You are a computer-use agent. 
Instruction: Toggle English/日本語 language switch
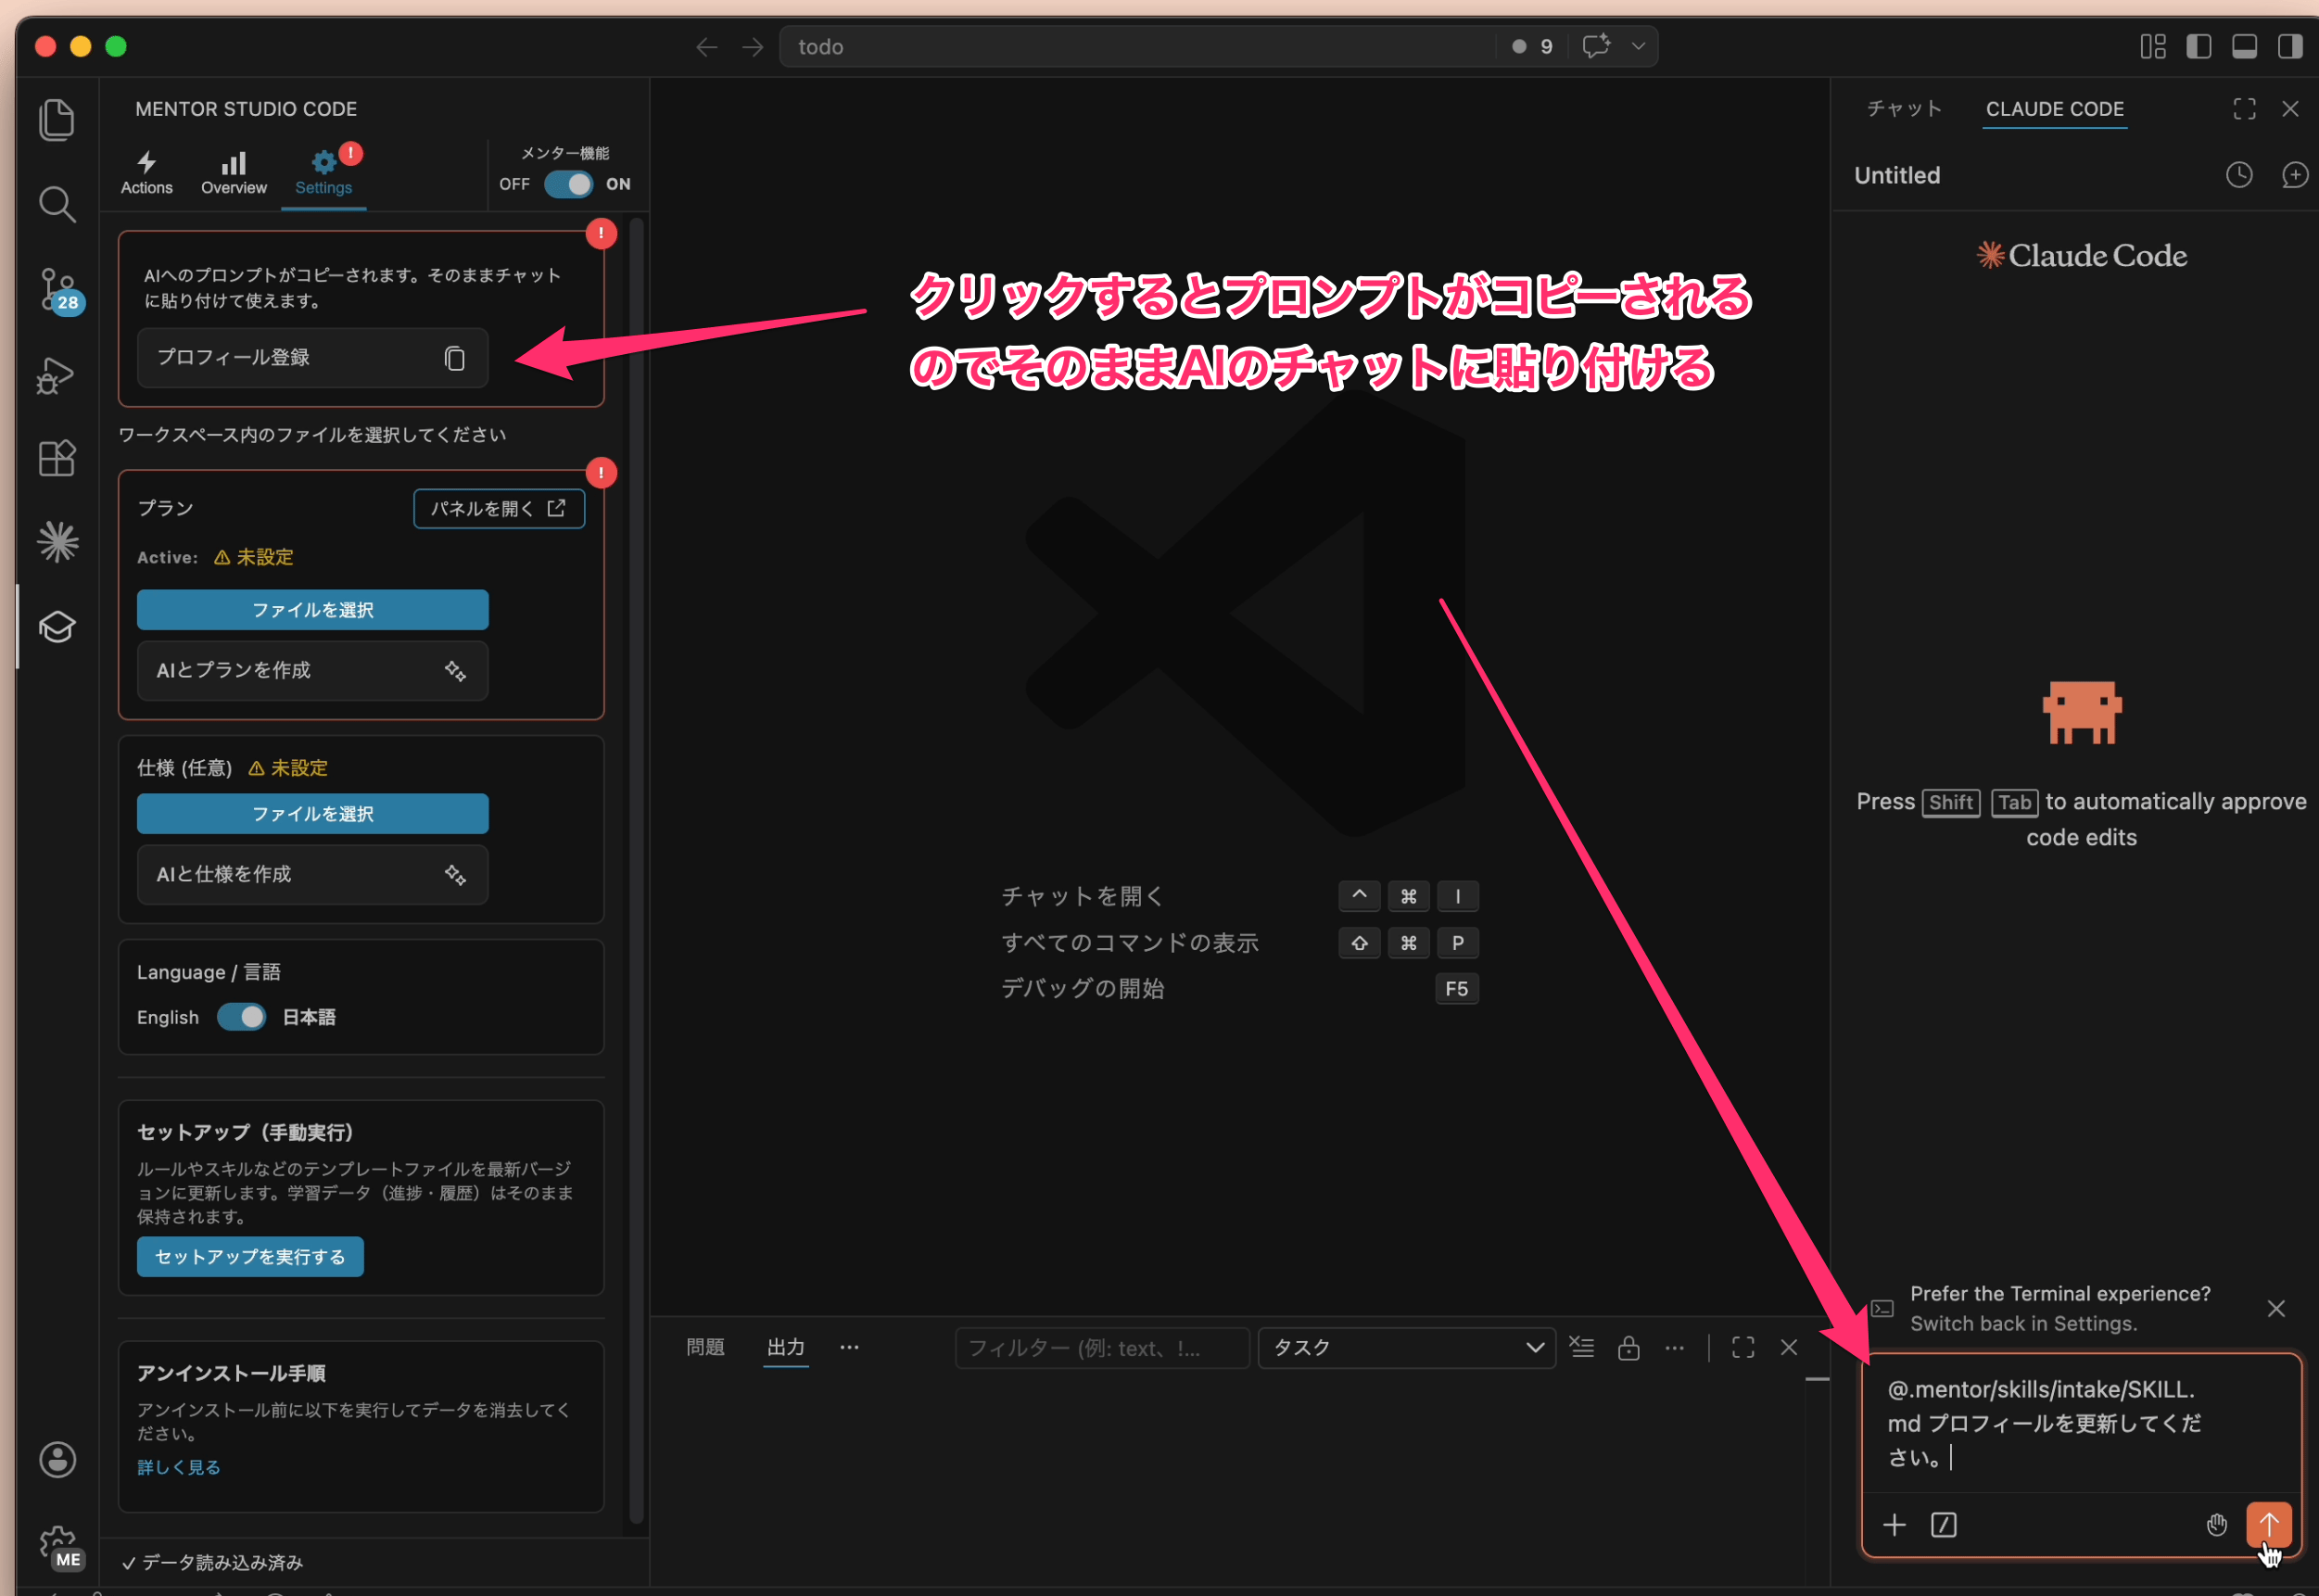241,1017
